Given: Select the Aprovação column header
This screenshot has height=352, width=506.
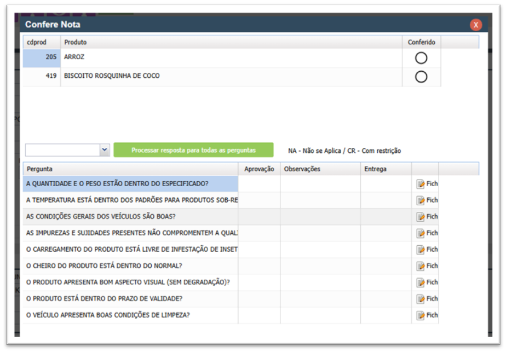Looking at the screenshot, I should point(259,169).
